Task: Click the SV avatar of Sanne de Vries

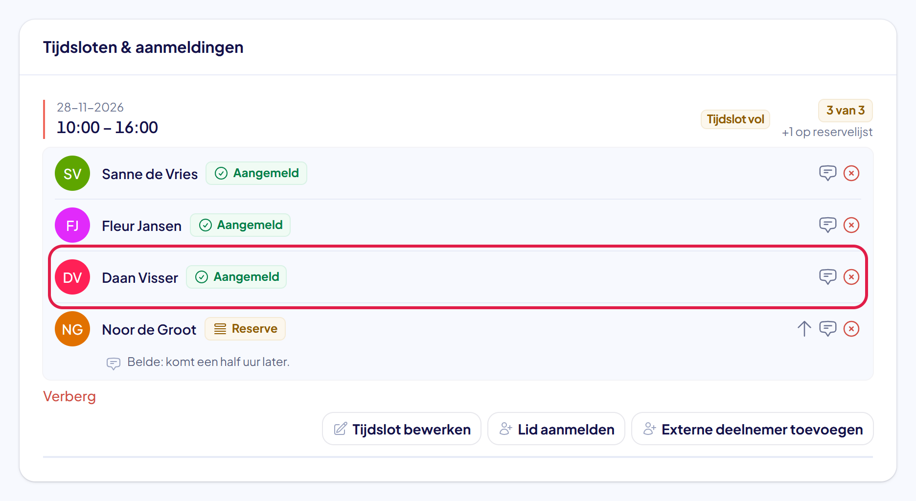Action: point(72,173)
